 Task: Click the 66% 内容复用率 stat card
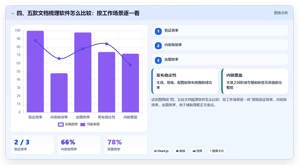click(x=79, y=145)
